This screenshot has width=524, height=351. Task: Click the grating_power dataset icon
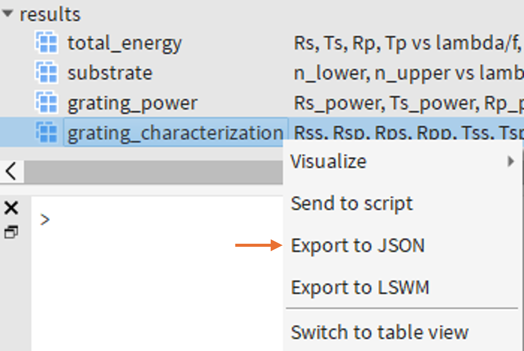coord(47,102)
